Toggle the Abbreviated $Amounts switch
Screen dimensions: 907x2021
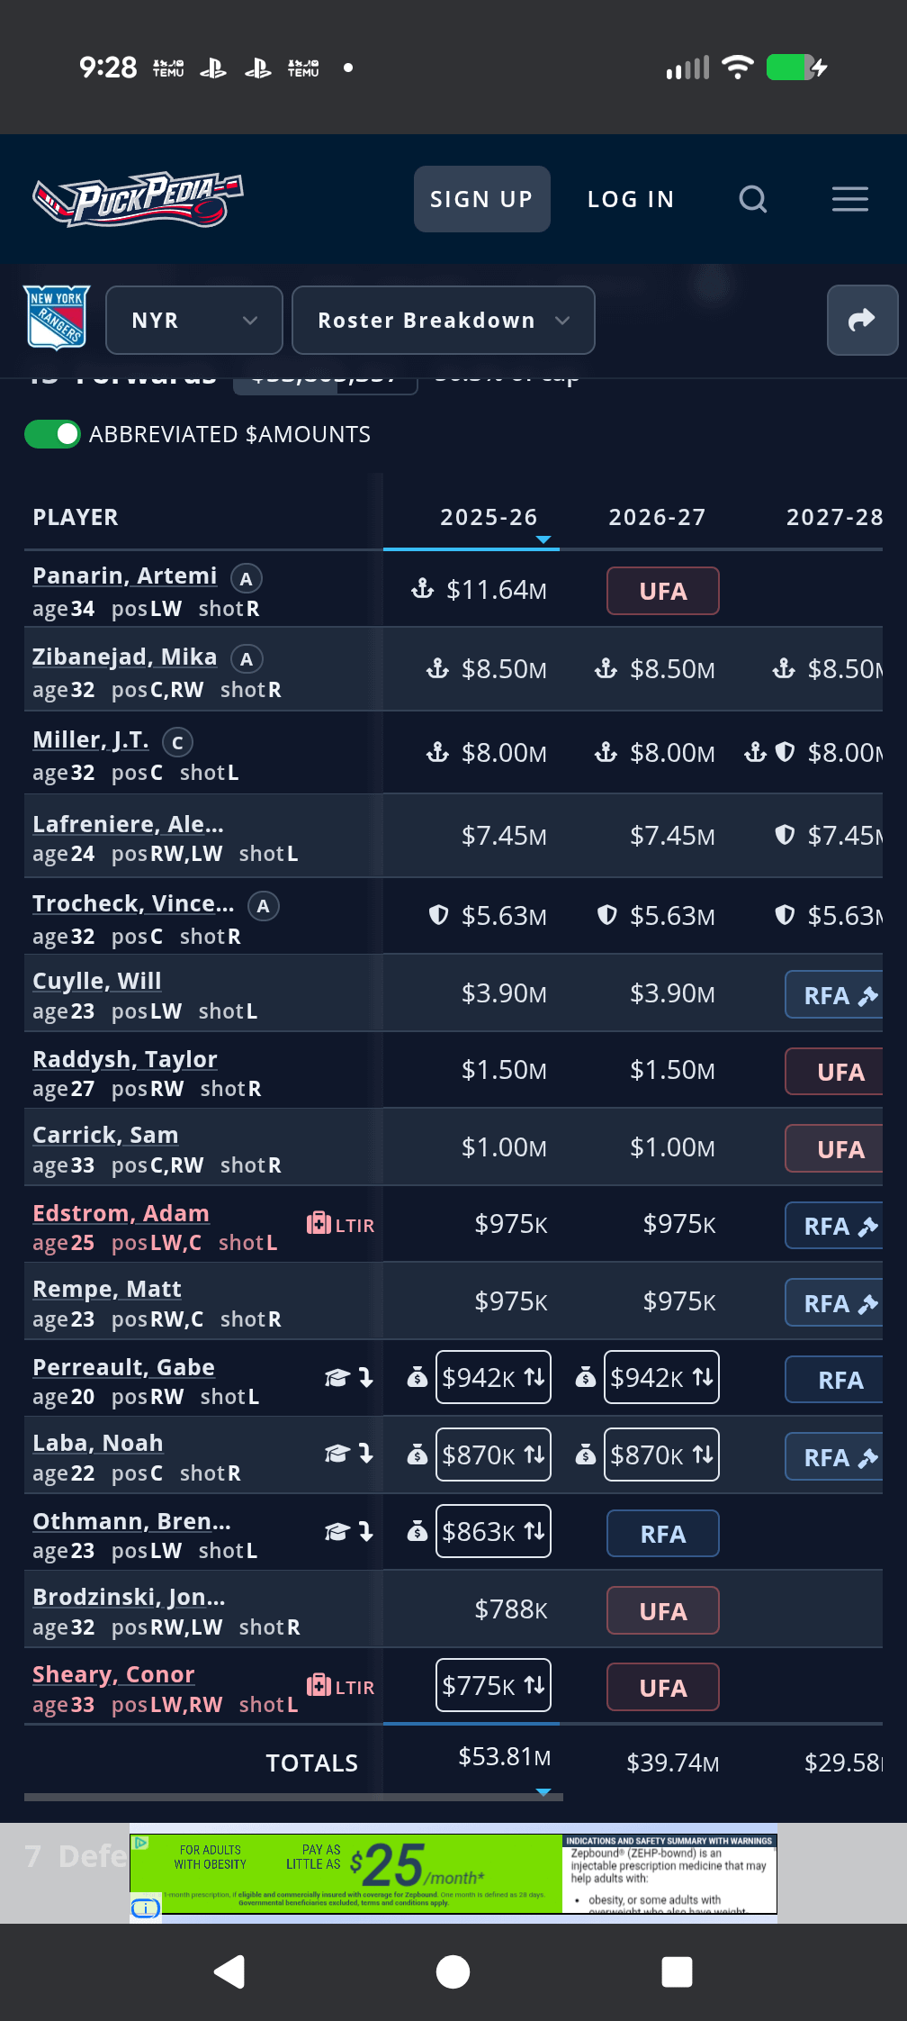coord(52,434)
